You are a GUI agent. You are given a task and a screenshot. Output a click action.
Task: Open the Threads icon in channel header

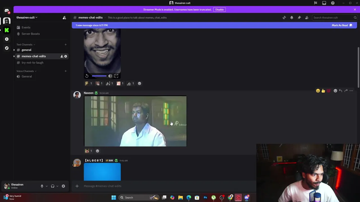point(284,18)
